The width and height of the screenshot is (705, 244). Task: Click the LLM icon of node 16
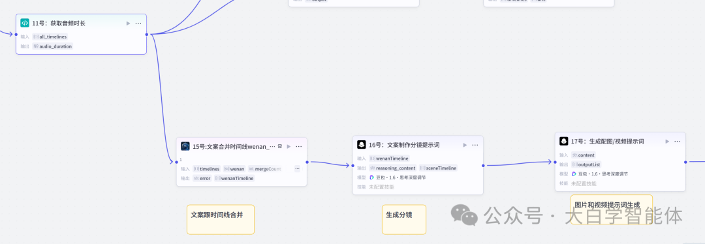[x=361, y=145]
